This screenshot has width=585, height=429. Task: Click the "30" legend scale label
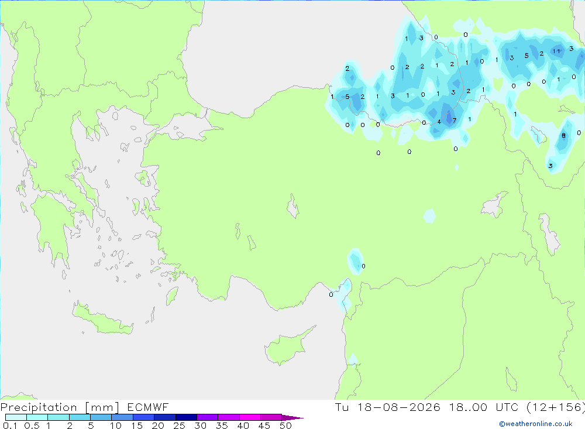coord(200,425)
